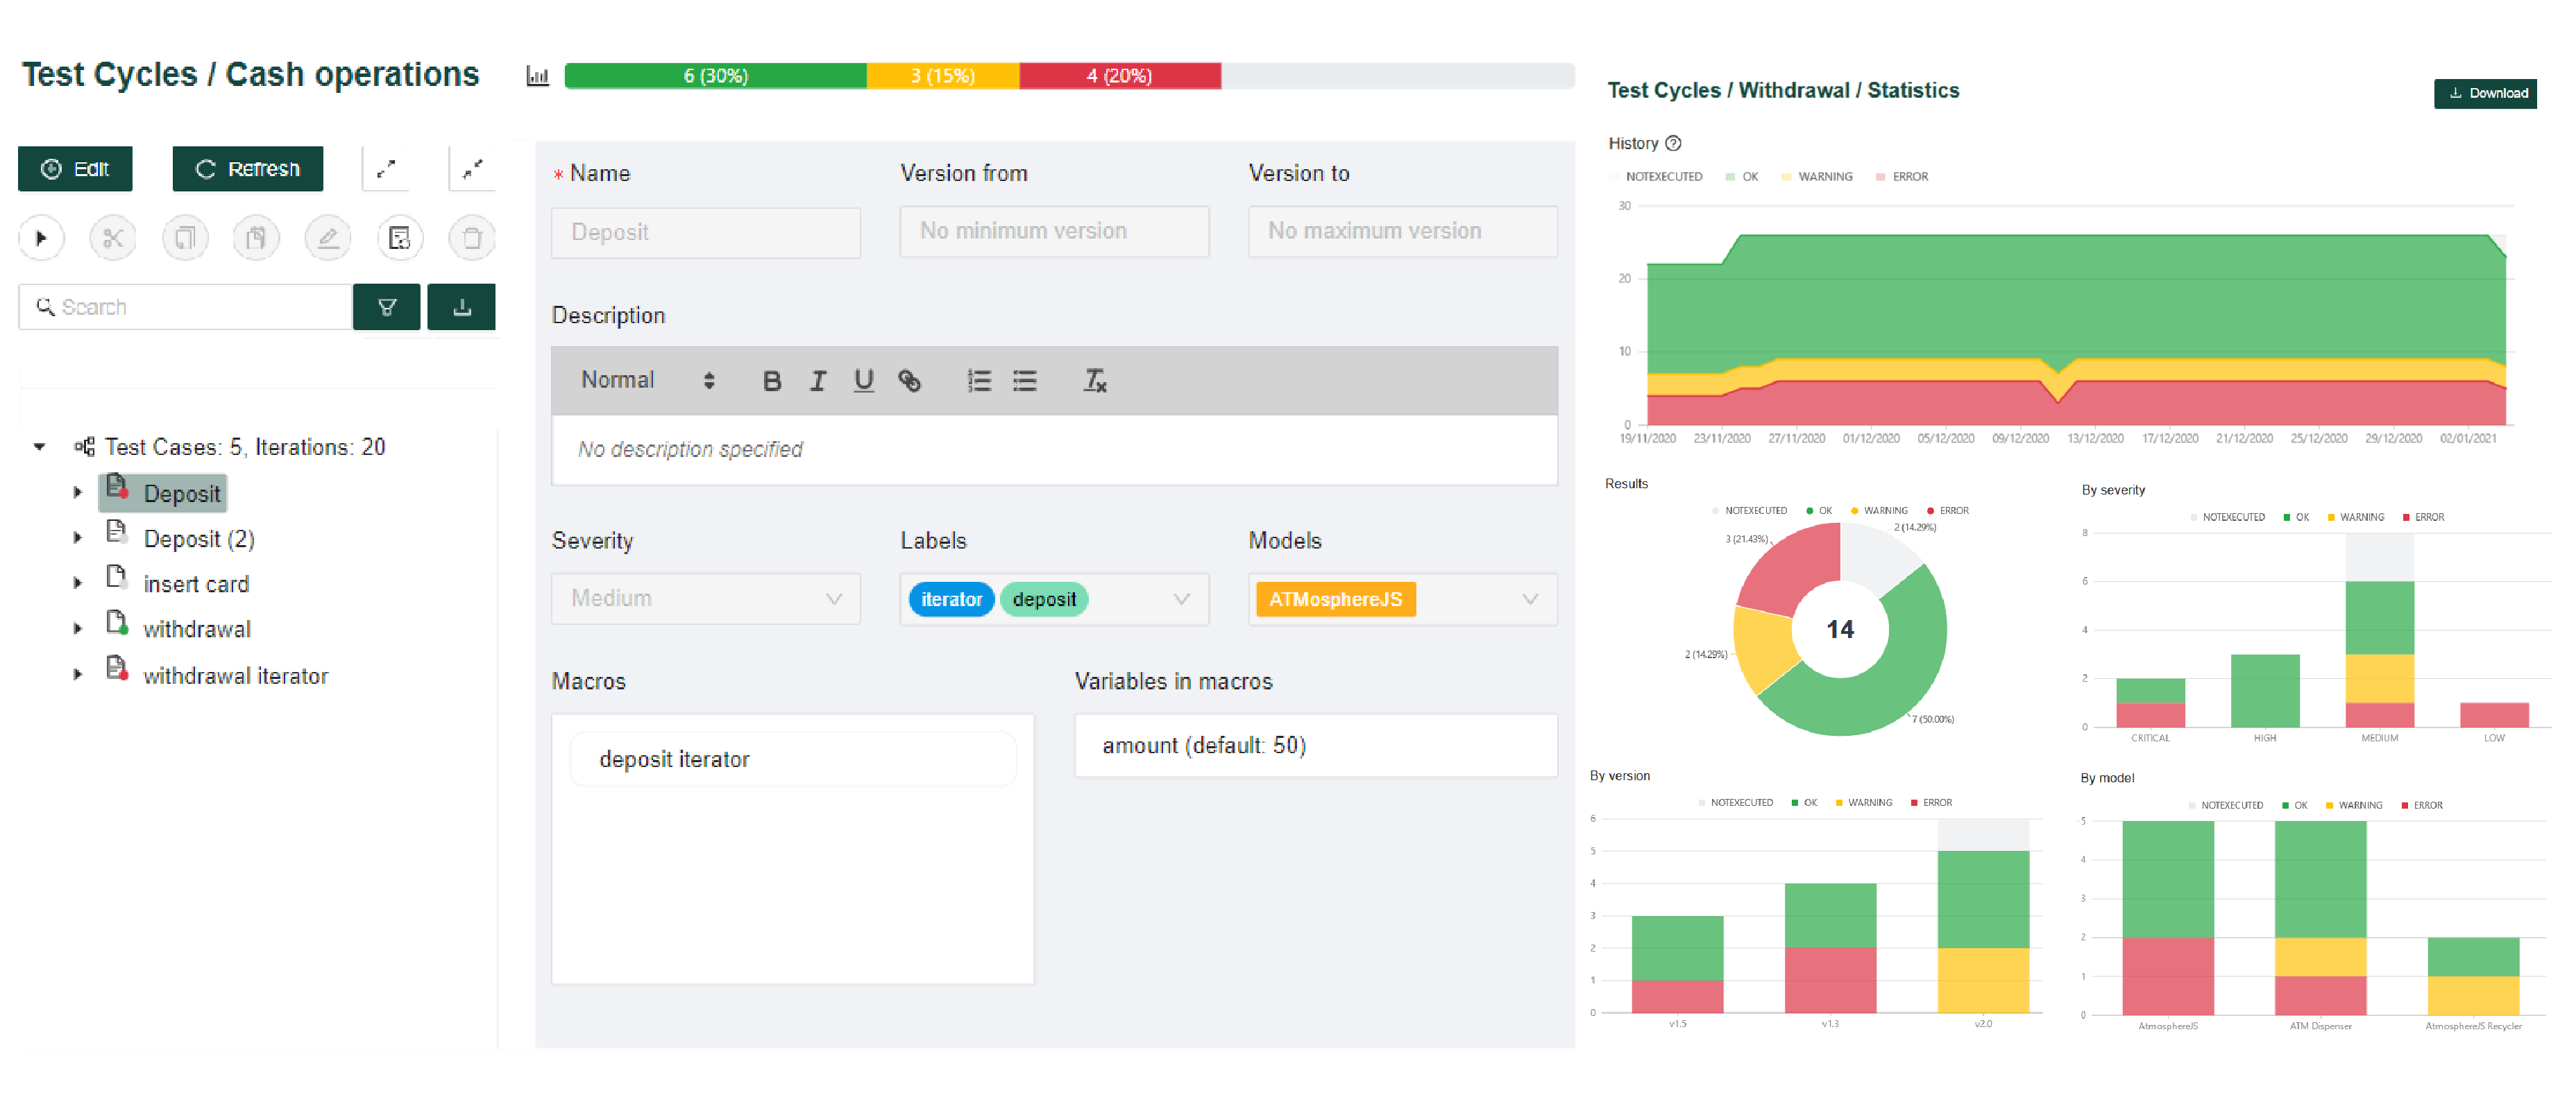Viewport: 2576px width, 1102px height.
Task: Click the delete trash icon
Action: point(472,239)
